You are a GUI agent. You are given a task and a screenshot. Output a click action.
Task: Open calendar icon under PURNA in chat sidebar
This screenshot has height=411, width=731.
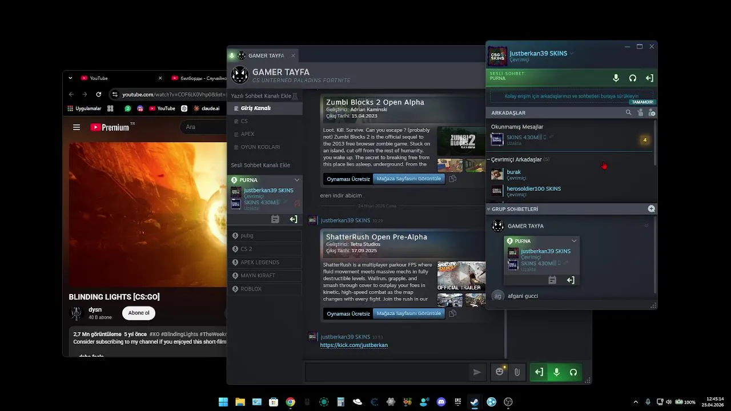tap(275, 219)
